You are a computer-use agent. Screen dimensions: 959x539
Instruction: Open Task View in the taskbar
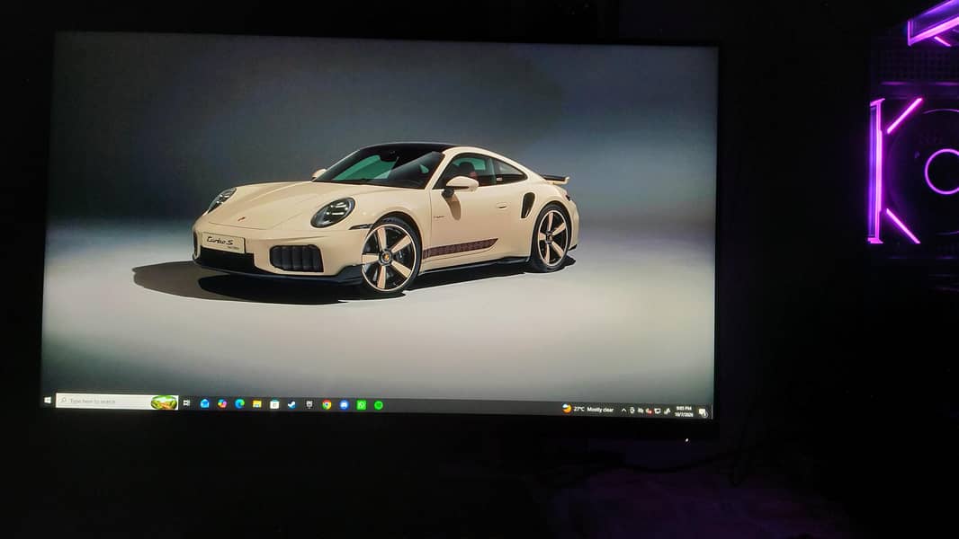(x=186, y=402)
